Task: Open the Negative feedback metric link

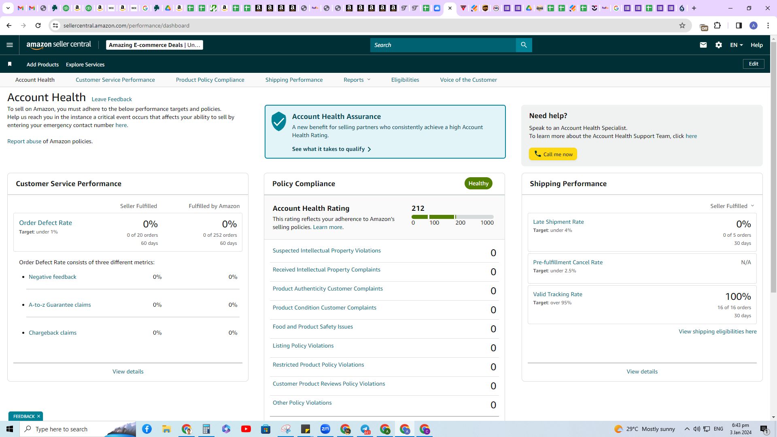Action: click(x=53, y=277)
